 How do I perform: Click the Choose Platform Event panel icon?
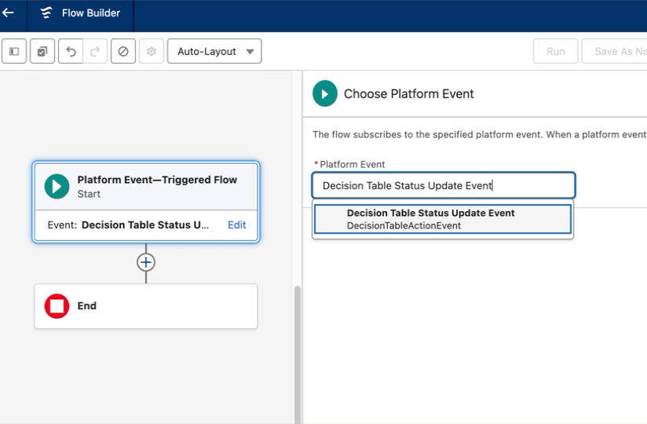point(325,93)
